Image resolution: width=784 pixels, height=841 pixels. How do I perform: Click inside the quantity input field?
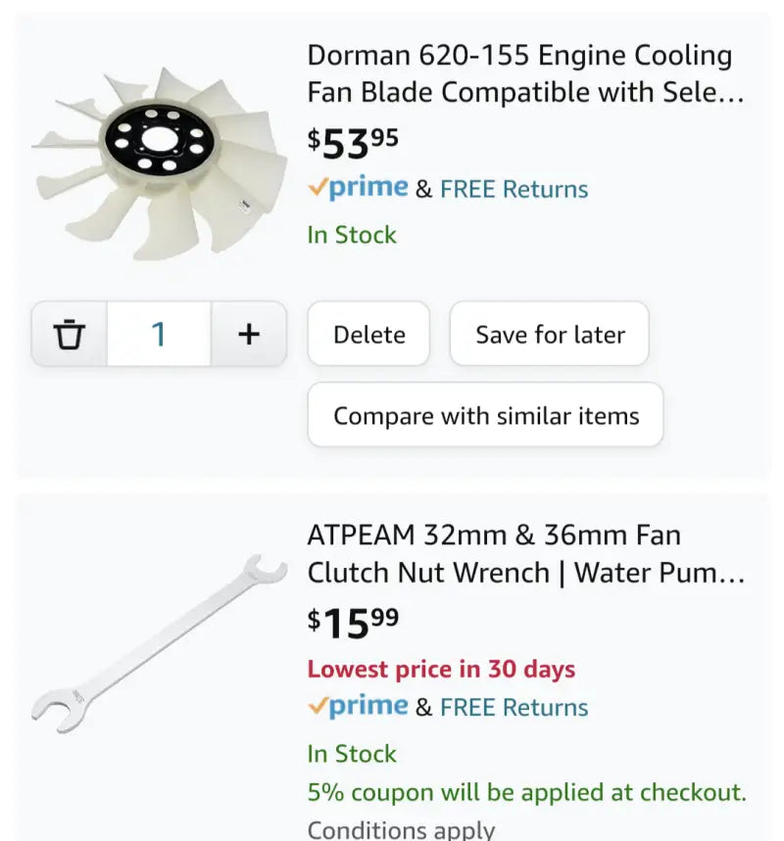[x=159, y=334]
